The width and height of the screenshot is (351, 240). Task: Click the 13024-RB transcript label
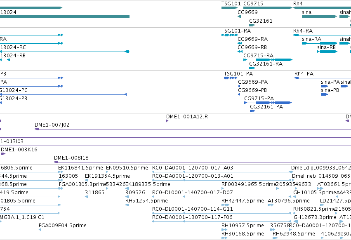click(13, 56)
